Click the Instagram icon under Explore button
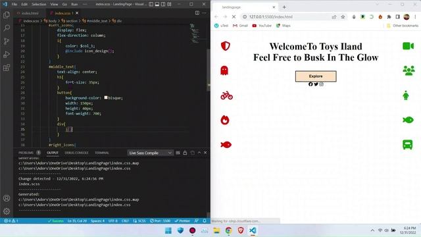The width and height of the screenshot is (421, 237). point(322,84)
